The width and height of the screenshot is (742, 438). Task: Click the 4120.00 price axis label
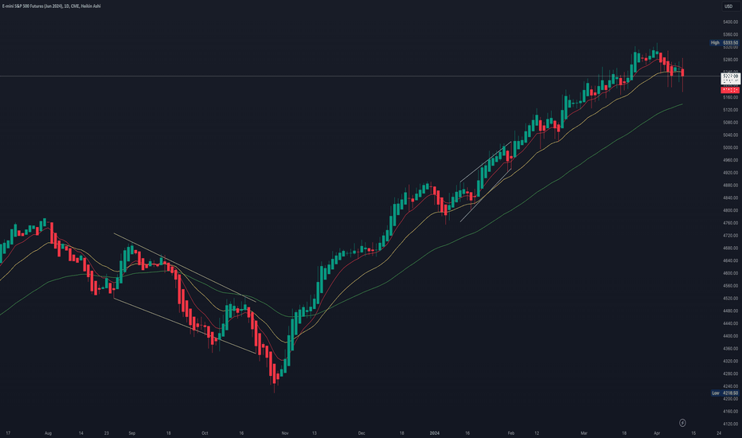730,424
